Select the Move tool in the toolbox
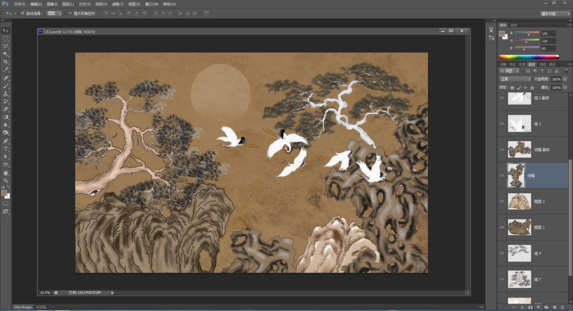The height and width of the screenshot is (311, 573). [6, 31]
